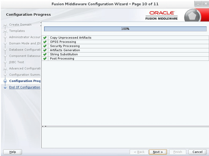209x156 pixels.
Task: Click the String Substitution row text
Action: coord(64,54)
